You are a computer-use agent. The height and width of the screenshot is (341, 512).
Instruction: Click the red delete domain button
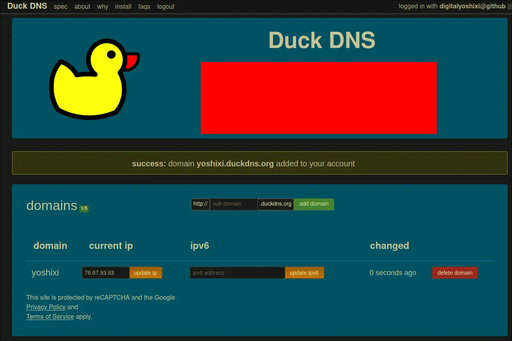pos(455,273)
